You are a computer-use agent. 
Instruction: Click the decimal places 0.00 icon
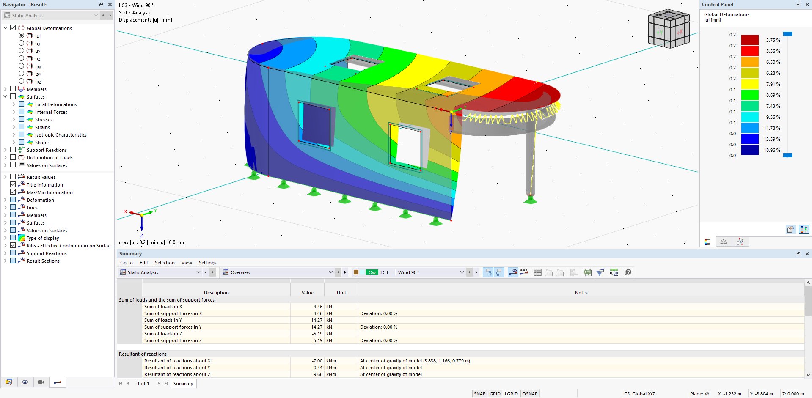[x=614, y=272]
